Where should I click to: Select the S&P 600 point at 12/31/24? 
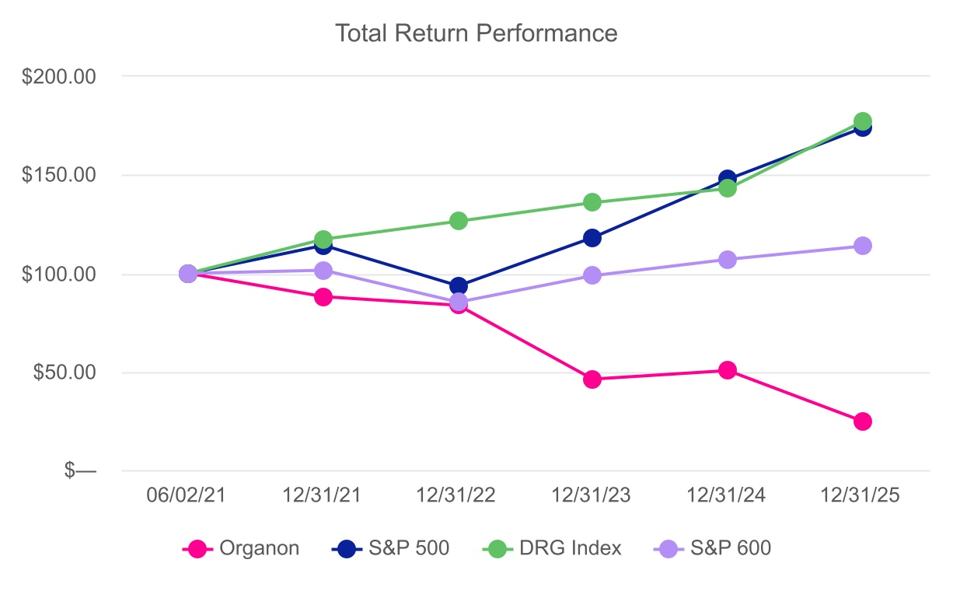coord(728,260)
